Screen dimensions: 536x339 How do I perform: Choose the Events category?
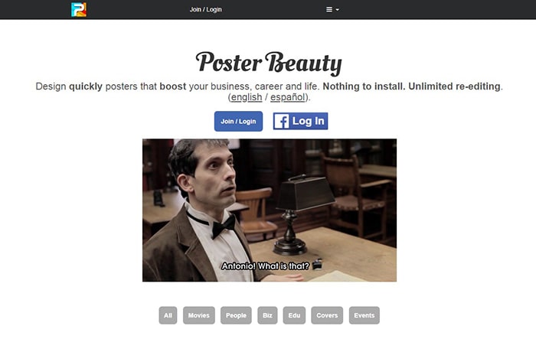pyautogui.click(x=364, y=315)
